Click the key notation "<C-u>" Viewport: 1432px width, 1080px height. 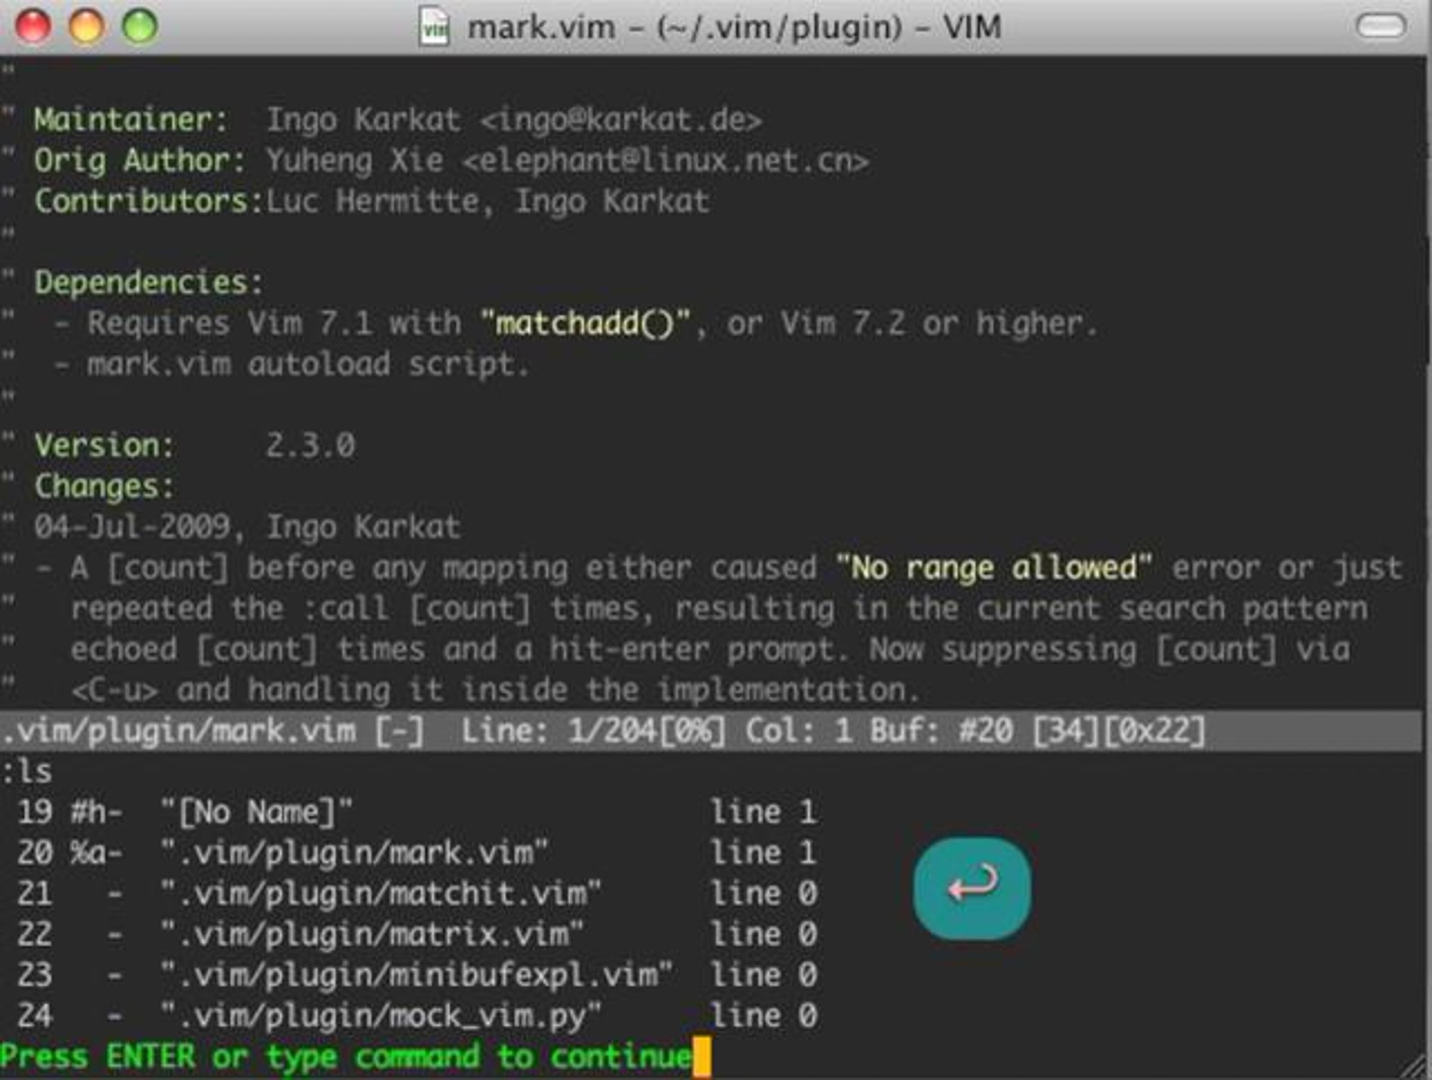pos(114,690)
